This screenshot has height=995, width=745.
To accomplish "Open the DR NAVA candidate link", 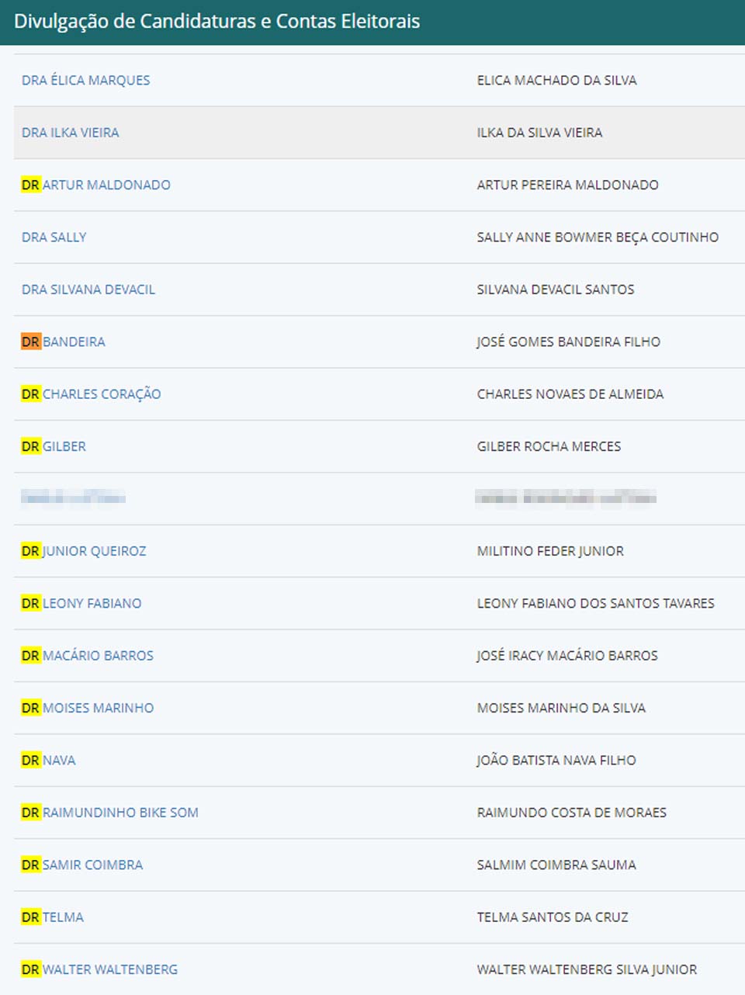I will click(48, 761).
